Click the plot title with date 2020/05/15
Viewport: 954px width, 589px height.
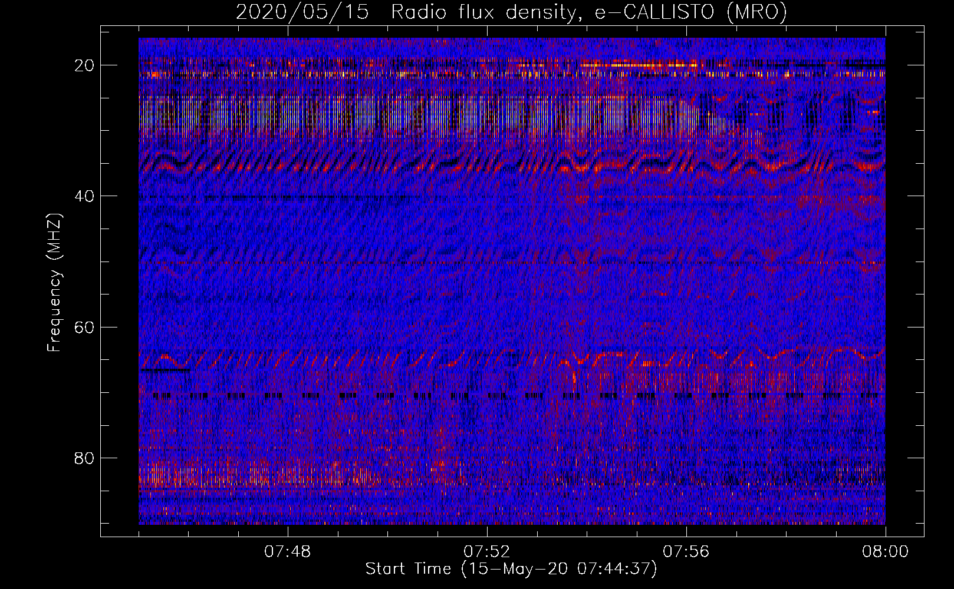511,12
